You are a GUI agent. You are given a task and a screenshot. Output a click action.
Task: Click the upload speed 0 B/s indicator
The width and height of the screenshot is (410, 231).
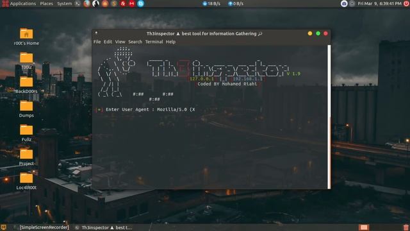point(236,4)
